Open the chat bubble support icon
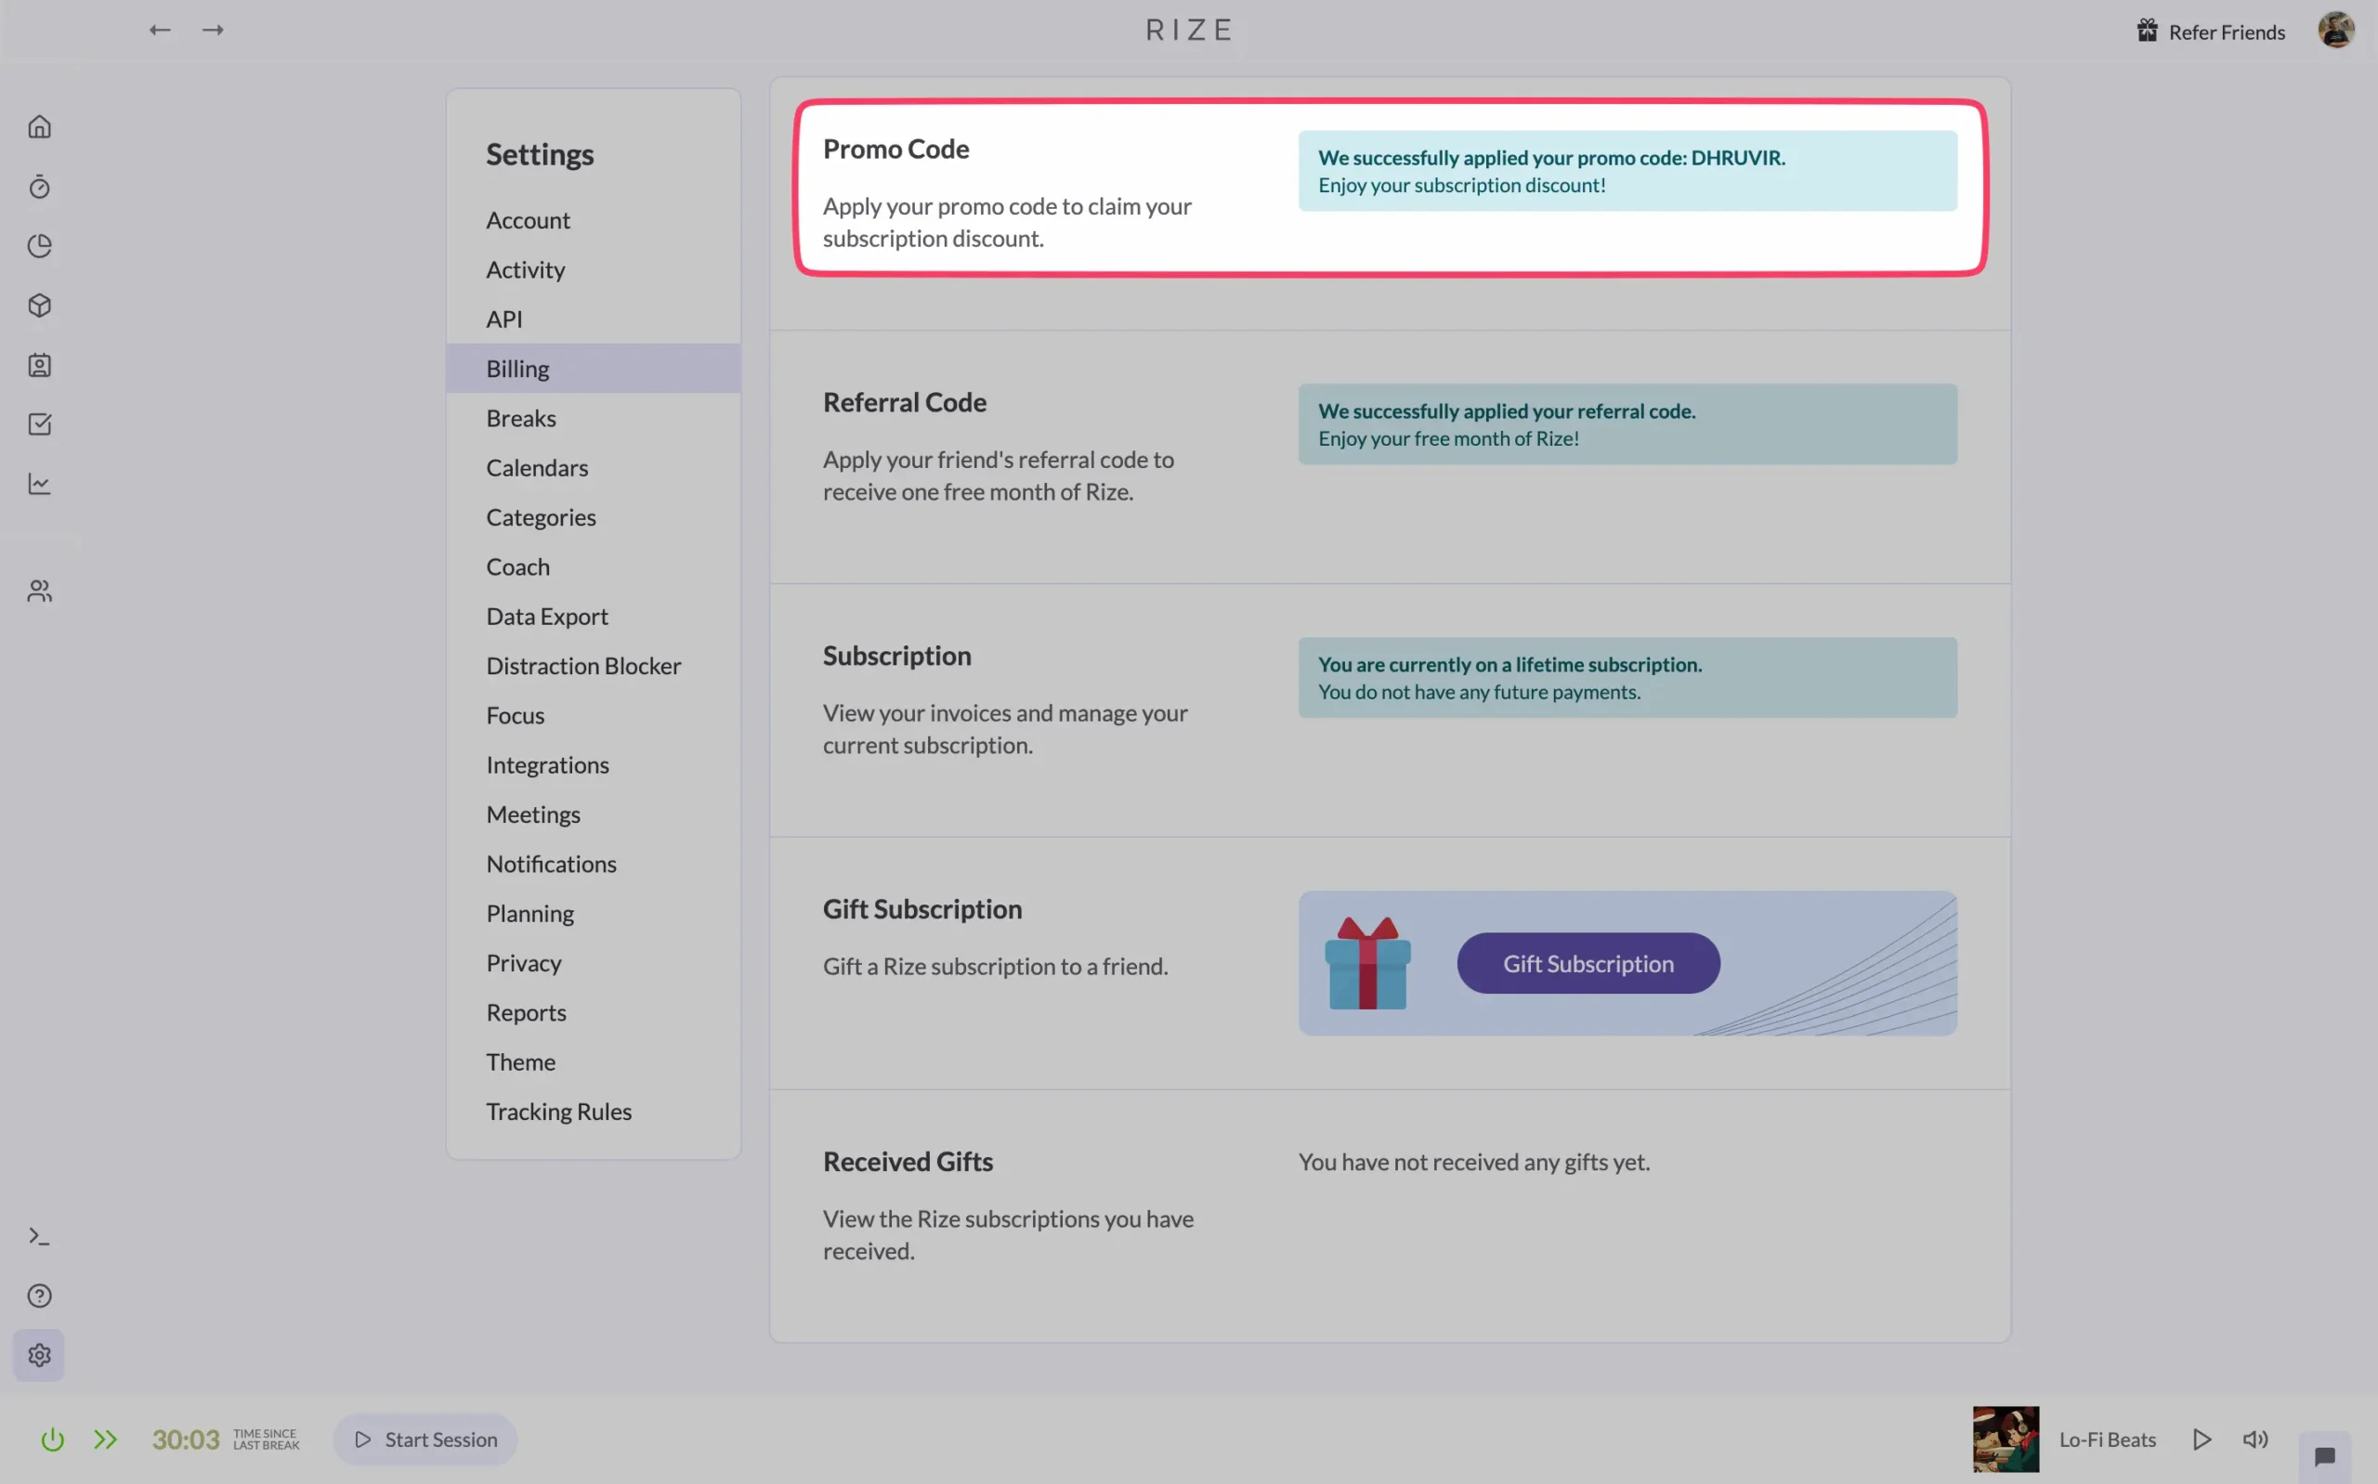The width and height of the screenshot is (2378, 1484). point(2324,1456)
